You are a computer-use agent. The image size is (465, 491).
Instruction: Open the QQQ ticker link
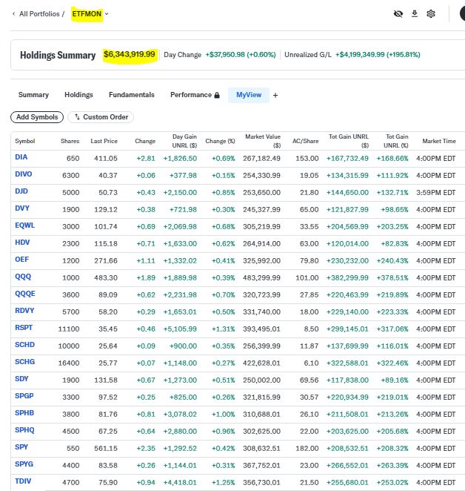(23, 277)
